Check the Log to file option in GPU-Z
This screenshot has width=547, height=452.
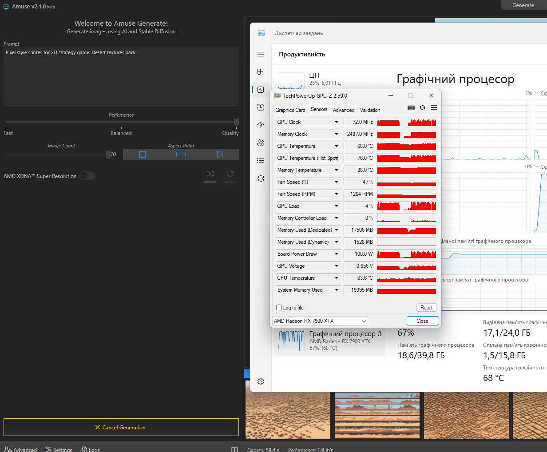point(279,307)
